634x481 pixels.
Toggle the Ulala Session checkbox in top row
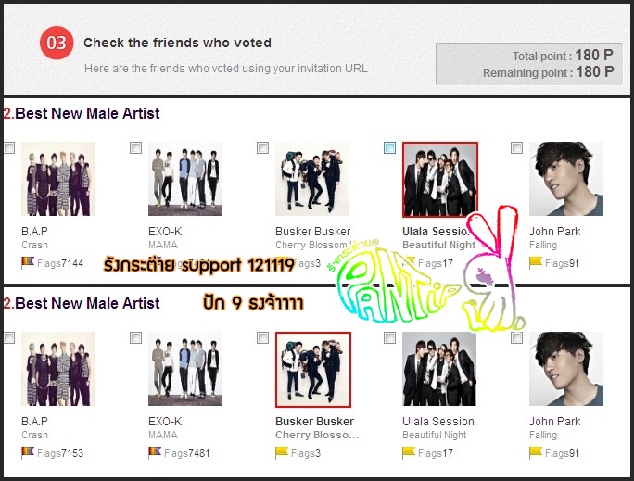390,148
